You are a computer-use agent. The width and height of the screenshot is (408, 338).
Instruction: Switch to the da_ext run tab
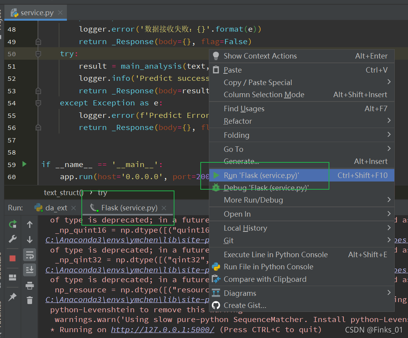coord(51,208)
